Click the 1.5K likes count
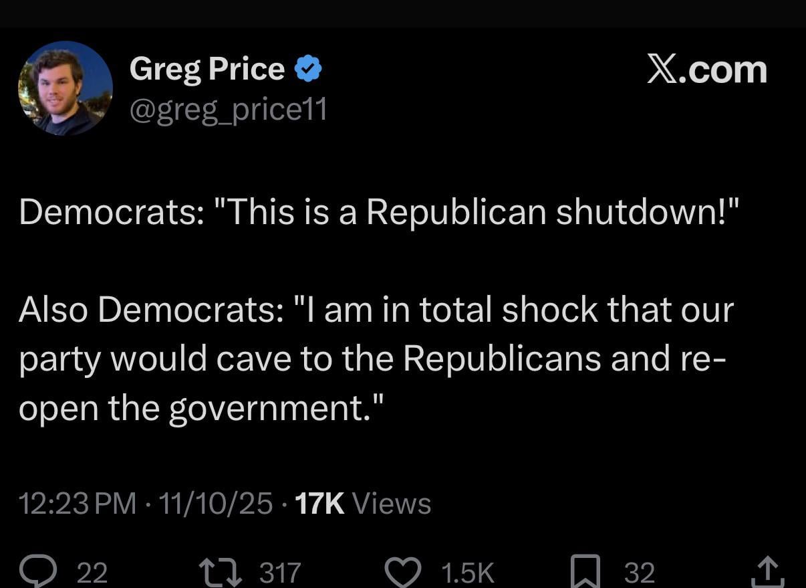Screen dimensions: 806x588 click(x=467, y=573)
